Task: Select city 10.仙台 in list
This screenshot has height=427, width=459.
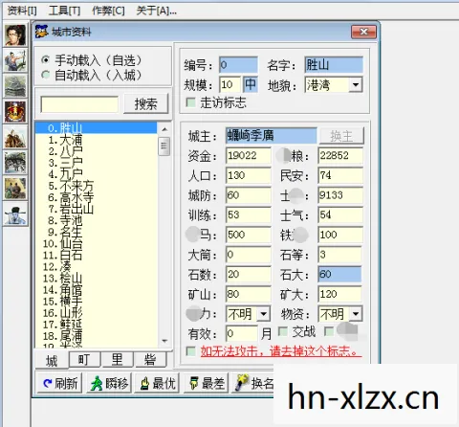Action: pos(96,243)
